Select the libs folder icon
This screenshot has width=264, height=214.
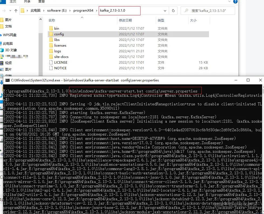tap(51, 40)
